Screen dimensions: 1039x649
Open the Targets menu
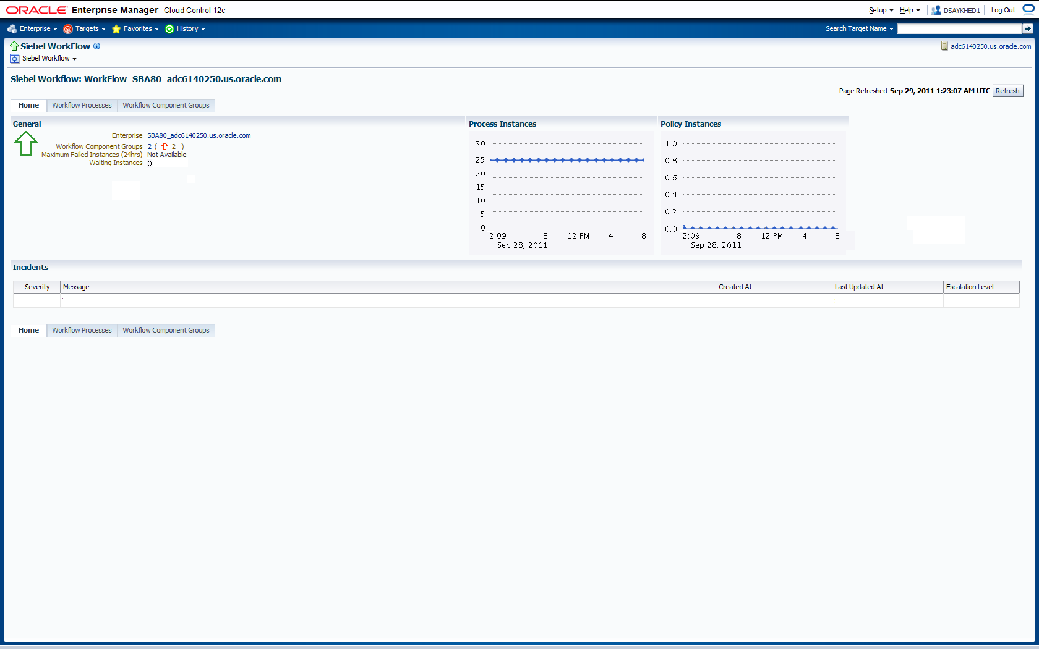click(x=90, y=28)
